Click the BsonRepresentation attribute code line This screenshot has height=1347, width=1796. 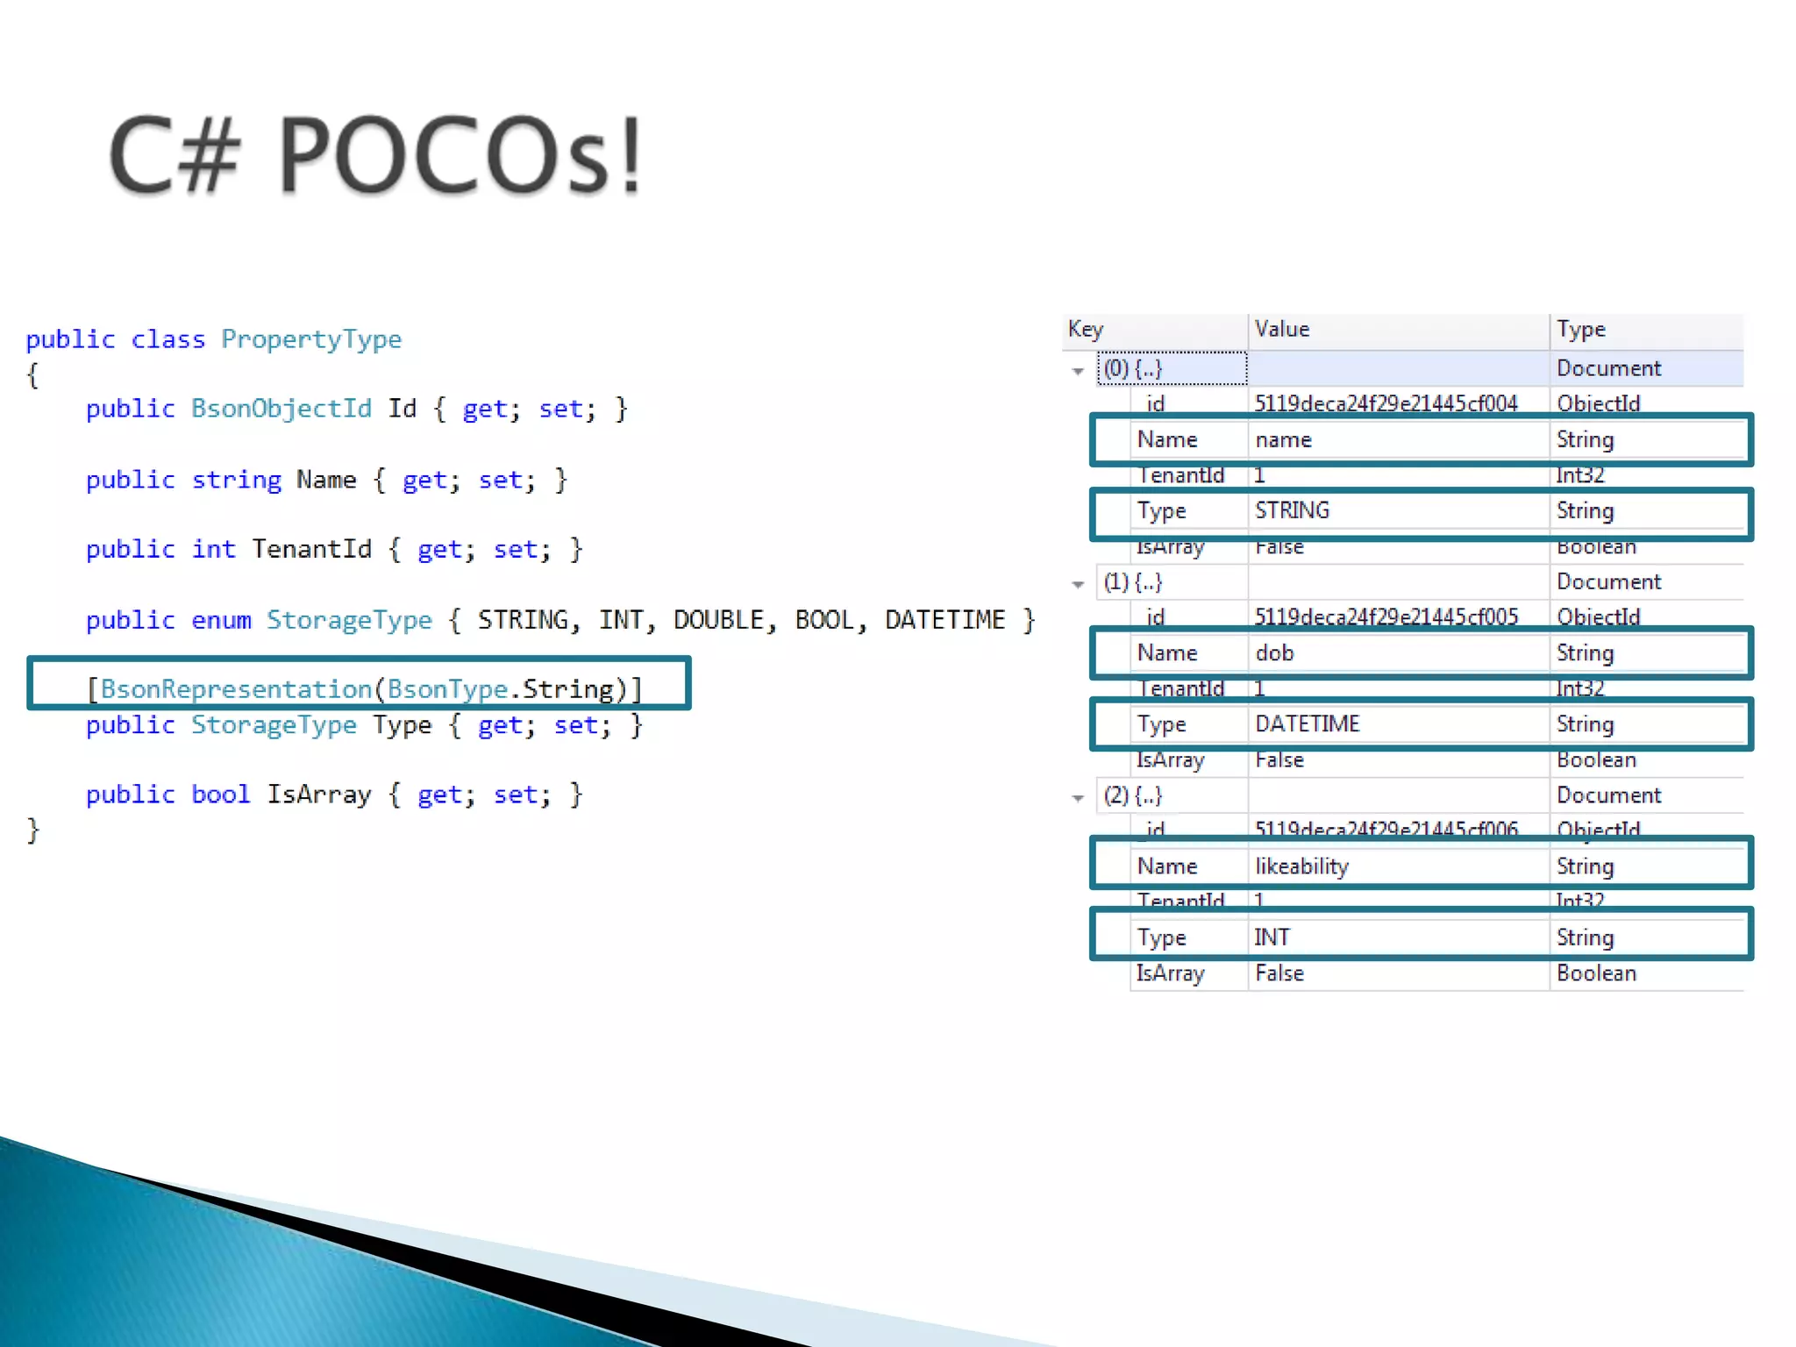pos(365,689)
